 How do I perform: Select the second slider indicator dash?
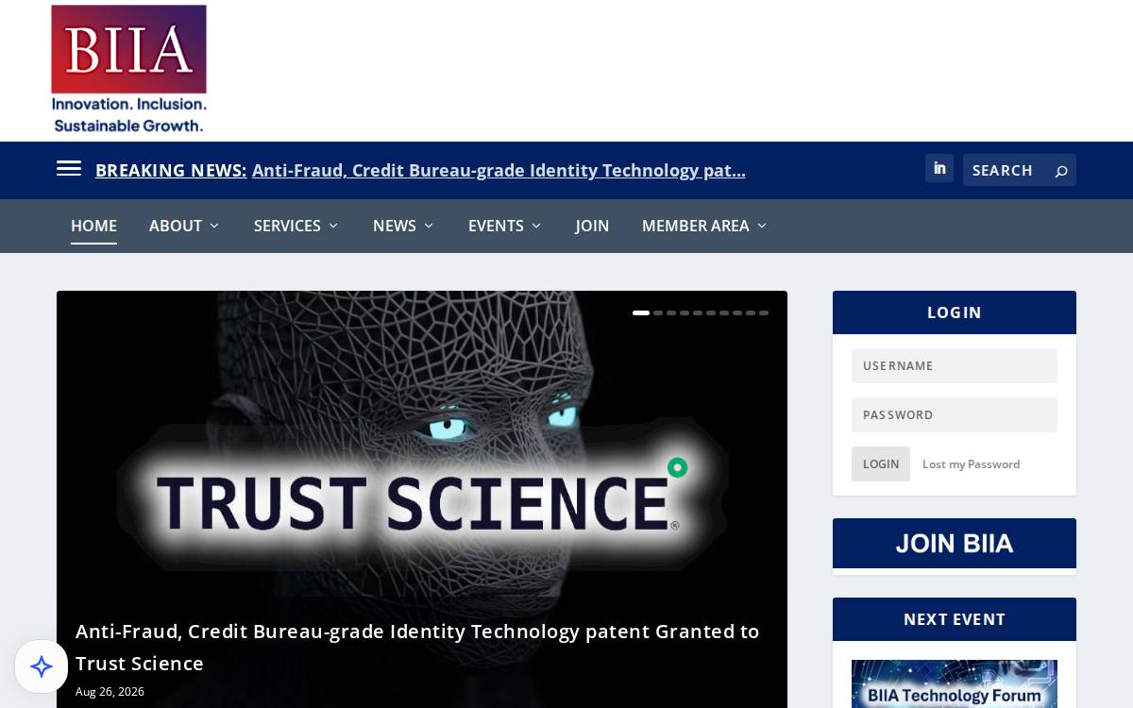tap(658, 312)
